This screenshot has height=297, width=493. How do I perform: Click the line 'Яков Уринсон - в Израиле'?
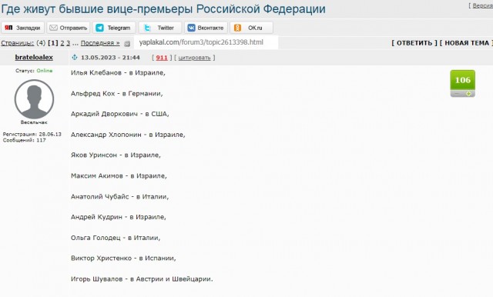tap(116, 155)
